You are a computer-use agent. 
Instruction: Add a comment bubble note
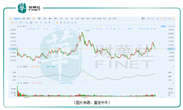[x=50, y=22]
